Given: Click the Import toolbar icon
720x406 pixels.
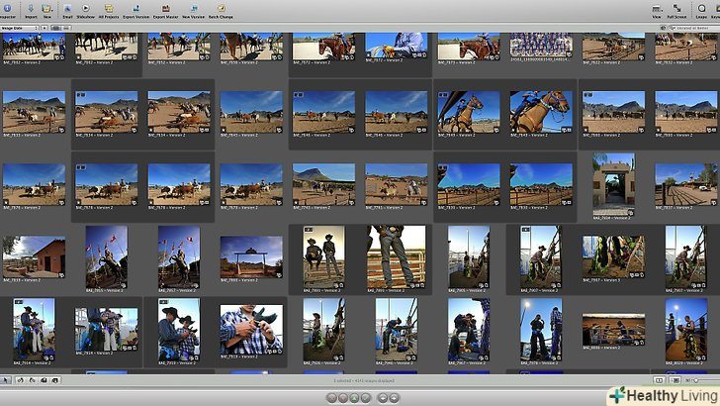Looking at the screenshot, I should click(29, 10).
